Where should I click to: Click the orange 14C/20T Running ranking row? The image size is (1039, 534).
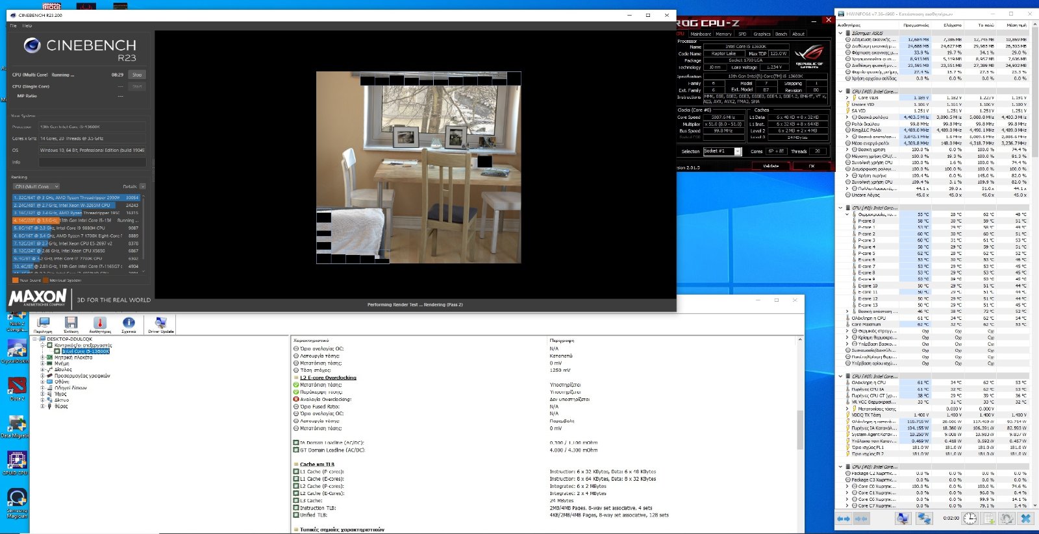76,220
